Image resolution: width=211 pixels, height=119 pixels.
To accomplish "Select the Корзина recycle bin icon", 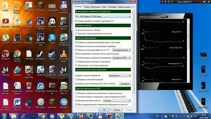I will pyautogui.click(x=29, y=87).
